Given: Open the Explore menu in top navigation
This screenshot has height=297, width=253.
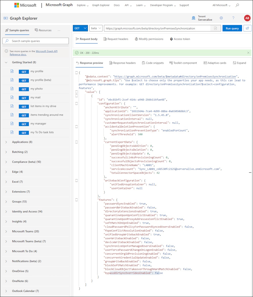Looking at the screenshot, I should click(x=82, y=5).
